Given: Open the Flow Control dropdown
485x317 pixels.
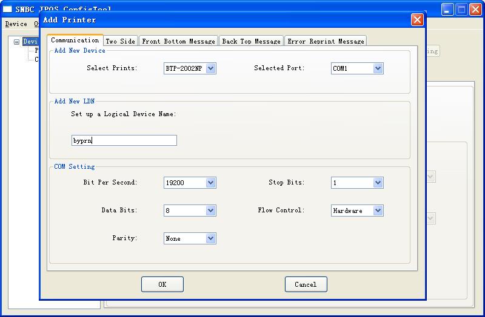Looking at the screenshot, I should click(x=357, y=210).
